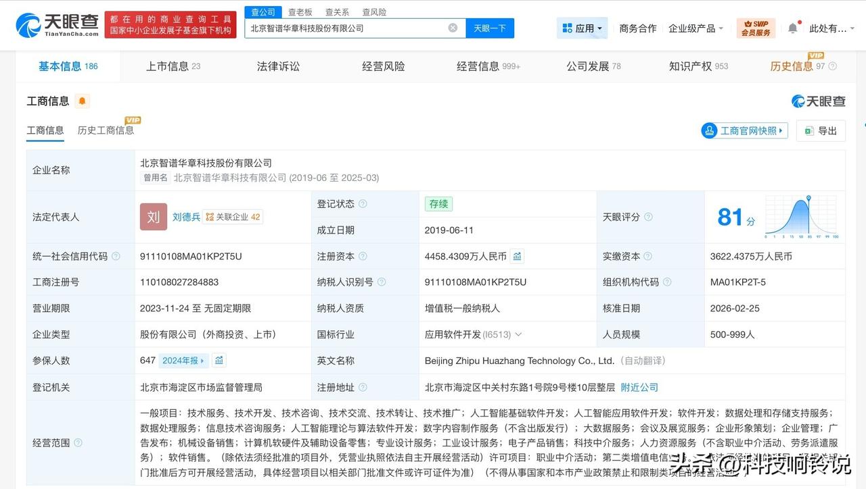Image resolution: width=866 pixels, height=489 pixels.
Task: Click the SVIP 会员服务 badge
Action: [756, 27]
